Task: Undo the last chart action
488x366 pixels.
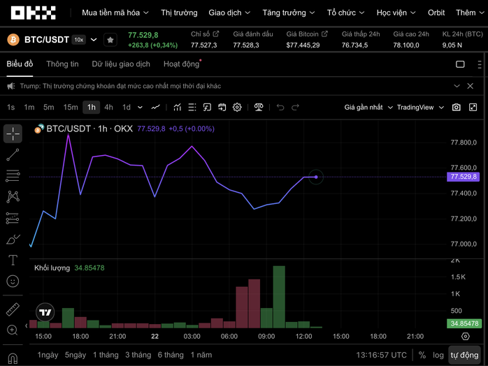Action: tap(280, 108)
